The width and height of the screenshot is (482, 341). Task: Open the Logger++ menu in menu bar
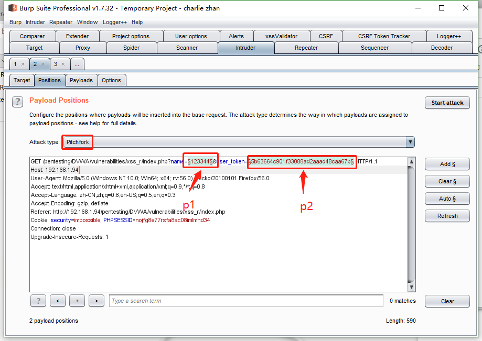(x=115, y=22)
